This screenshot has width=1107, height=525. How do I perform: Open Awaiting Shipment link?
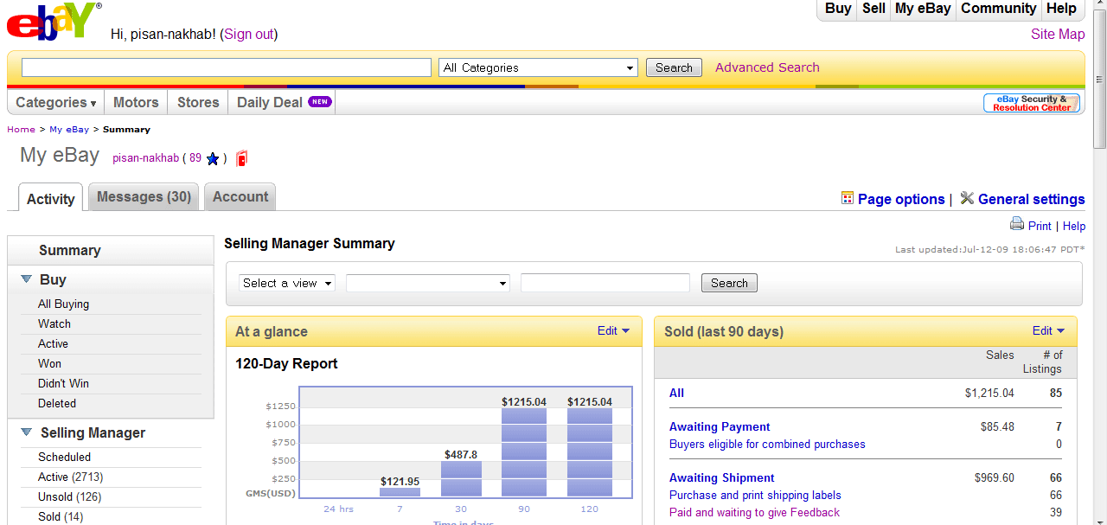(721, 477)
